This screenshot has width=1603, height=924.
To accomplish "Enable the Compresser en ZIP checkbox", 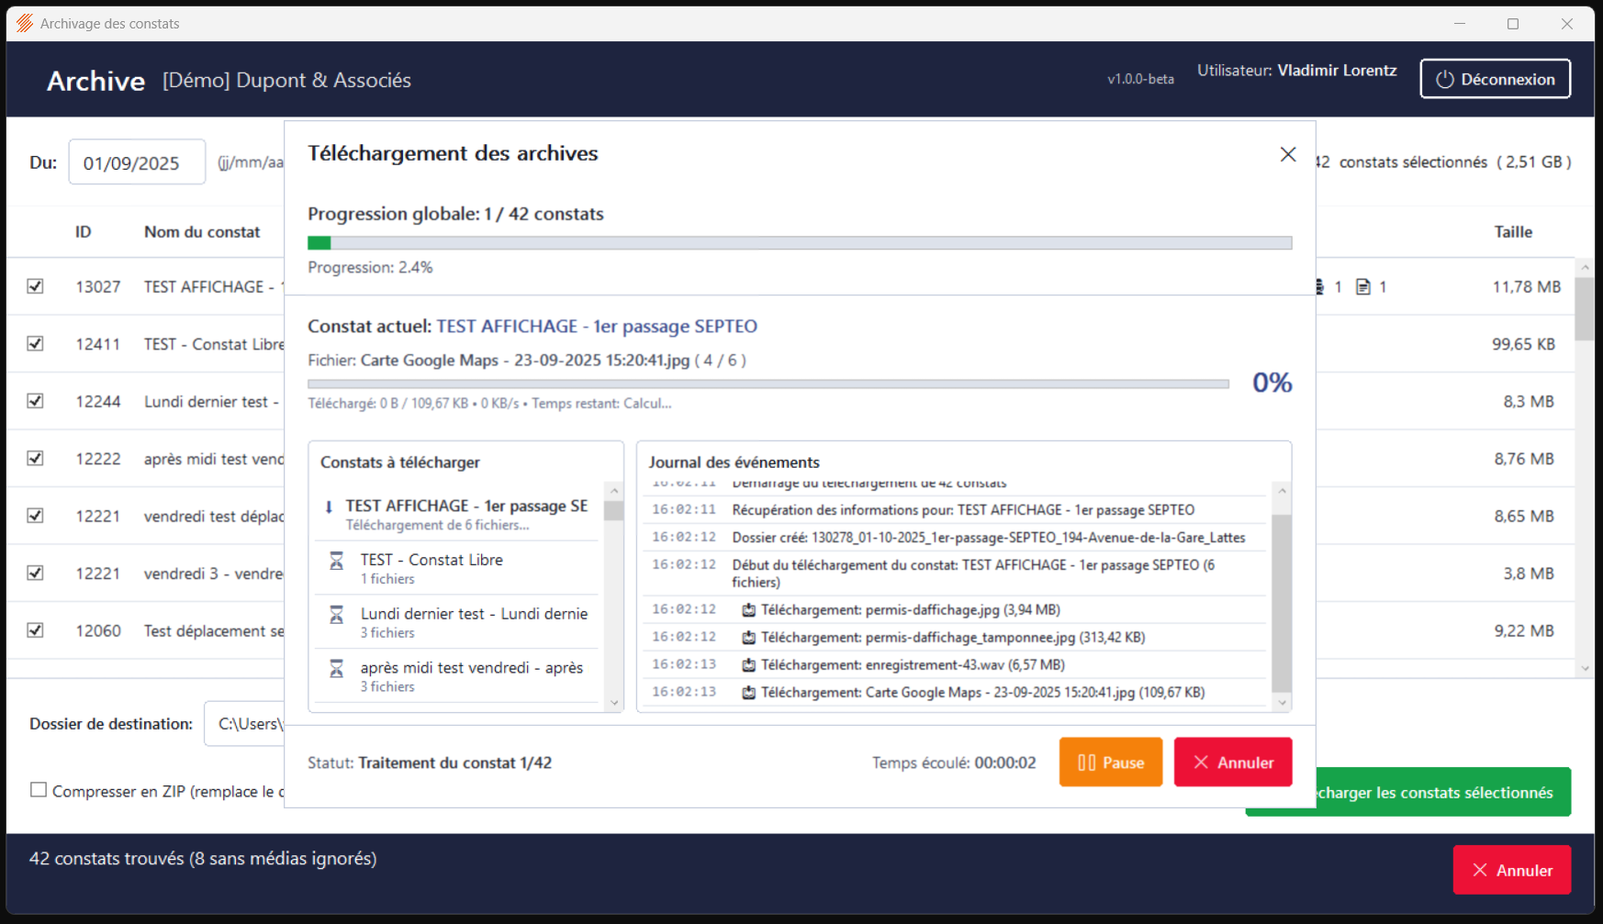I will (39, 790).
